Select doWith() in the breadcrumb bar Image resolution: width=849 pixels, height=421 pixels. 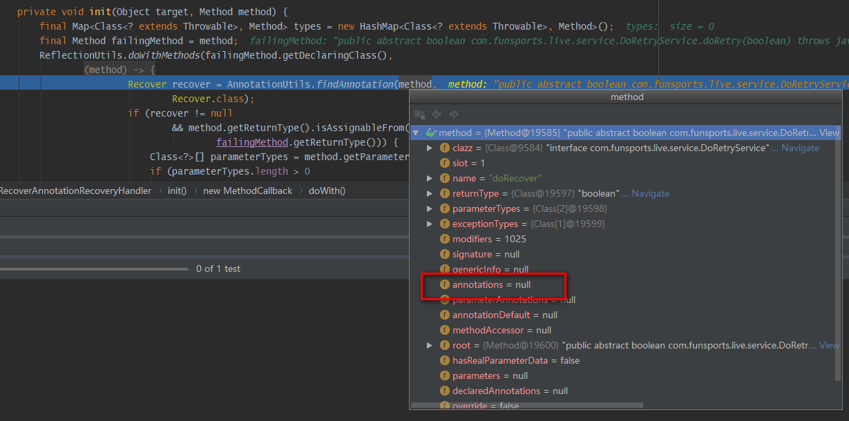(x=327, y=190)
